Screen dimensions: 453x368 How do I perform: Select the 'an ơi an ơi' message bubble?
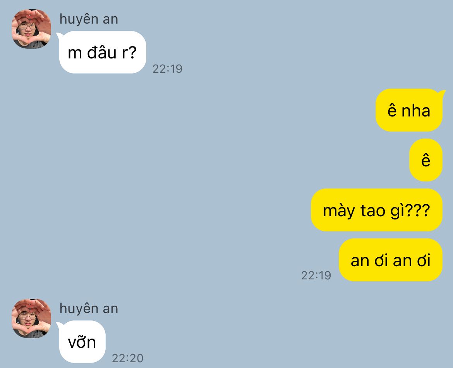[x=391, y=260]
